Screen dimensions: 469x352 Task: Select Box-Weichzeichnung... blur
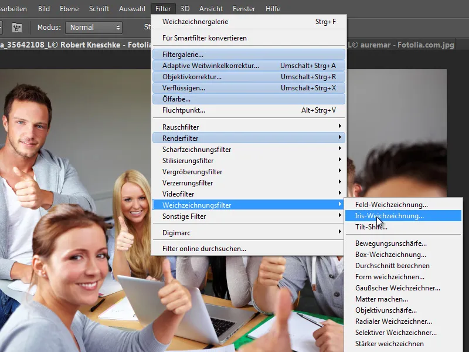click(x=403, y=255)
